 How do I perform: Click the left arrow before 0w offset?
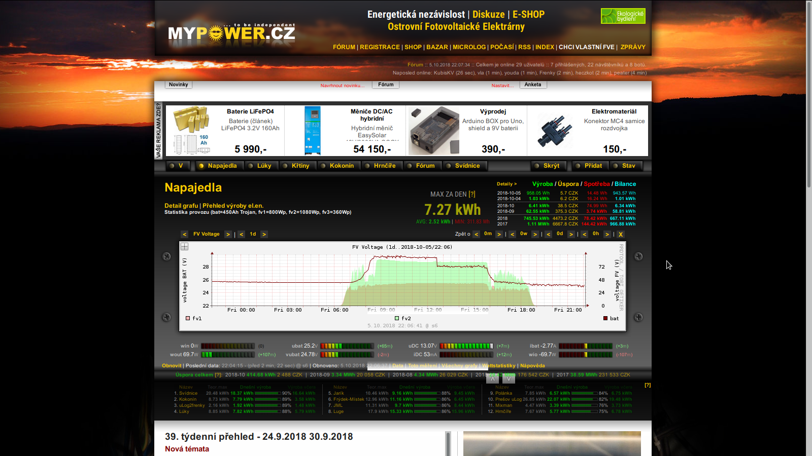click(x=512, y=234)
